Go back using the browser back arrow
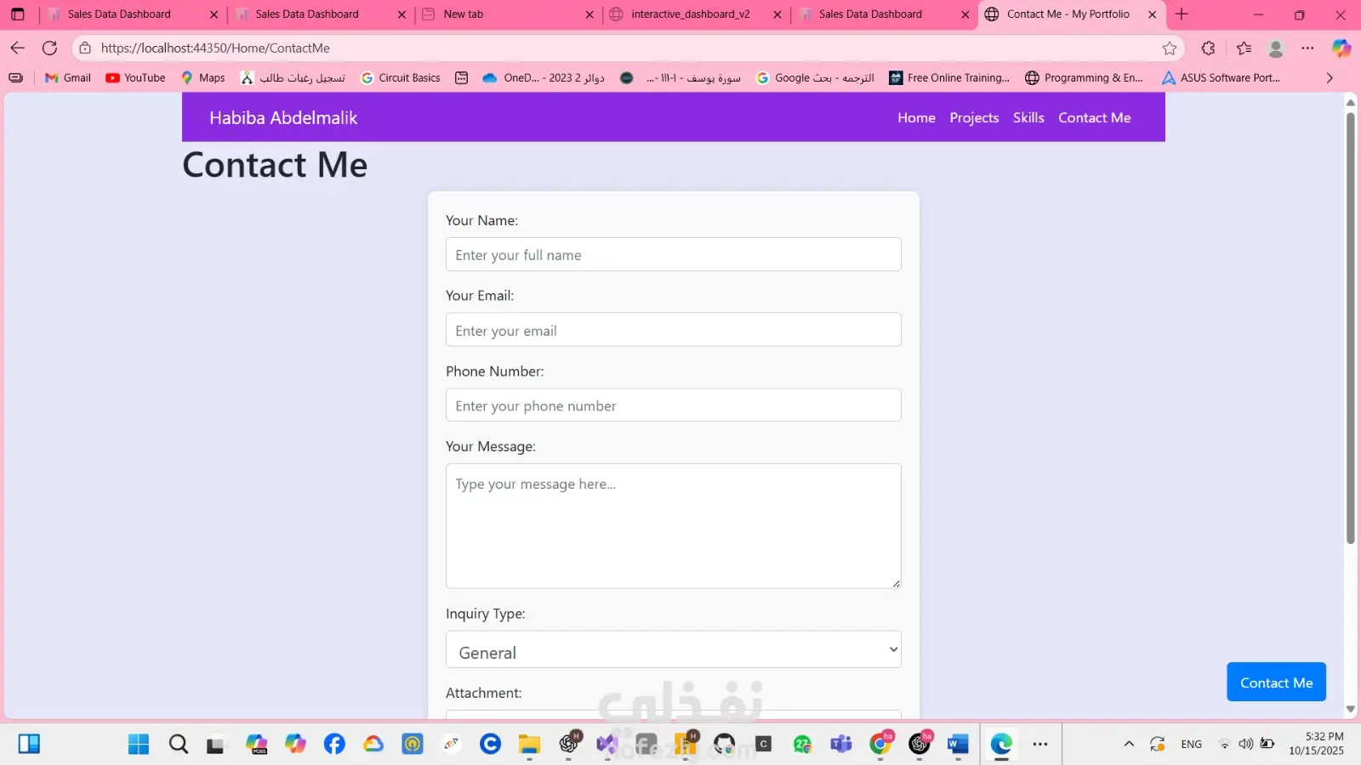The height and width of the screenshot is (765, 1361). click(18, 48)
